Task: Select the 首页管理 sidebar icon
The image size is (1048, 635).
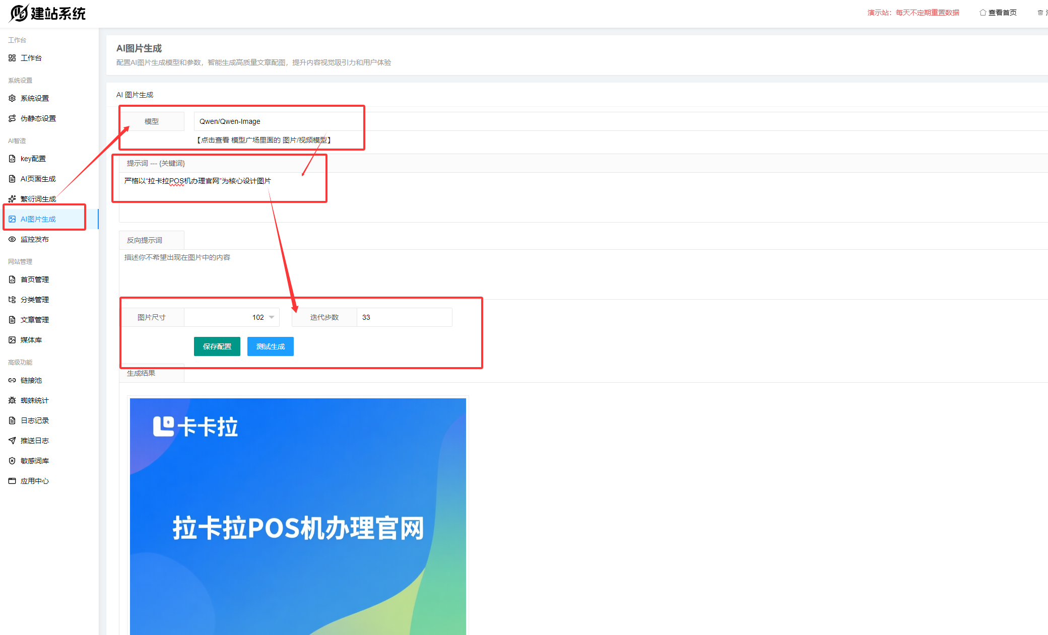Action: pos(12,279)
